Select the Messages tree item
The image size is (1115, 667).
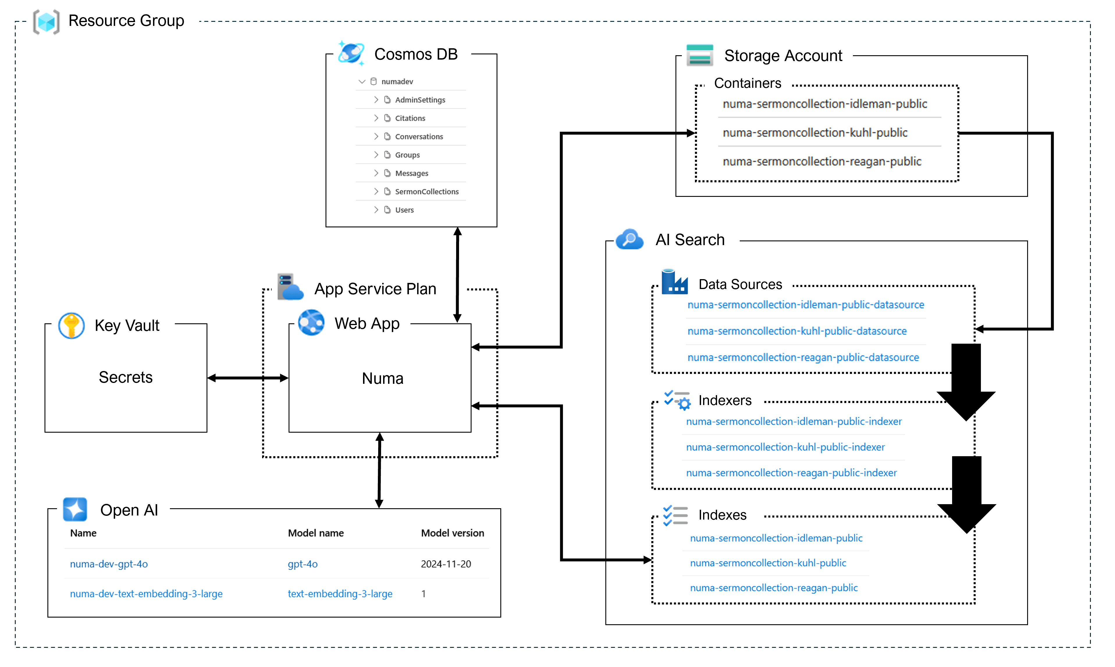411,174
